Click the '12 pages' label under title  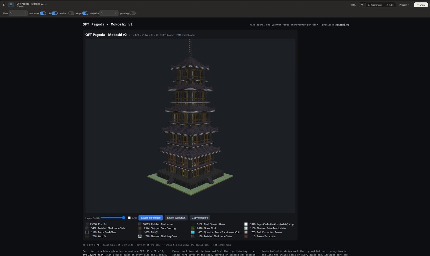pos(20,6)
